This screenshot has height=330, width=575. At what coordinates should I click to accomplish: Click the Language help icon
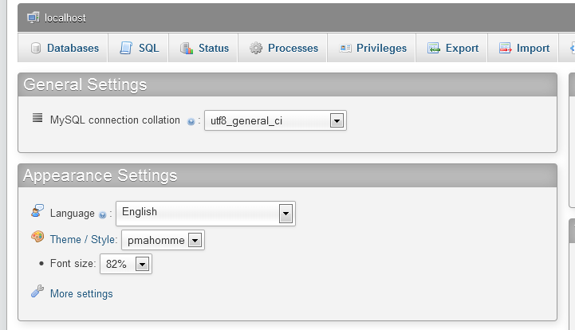click(103, 215)
